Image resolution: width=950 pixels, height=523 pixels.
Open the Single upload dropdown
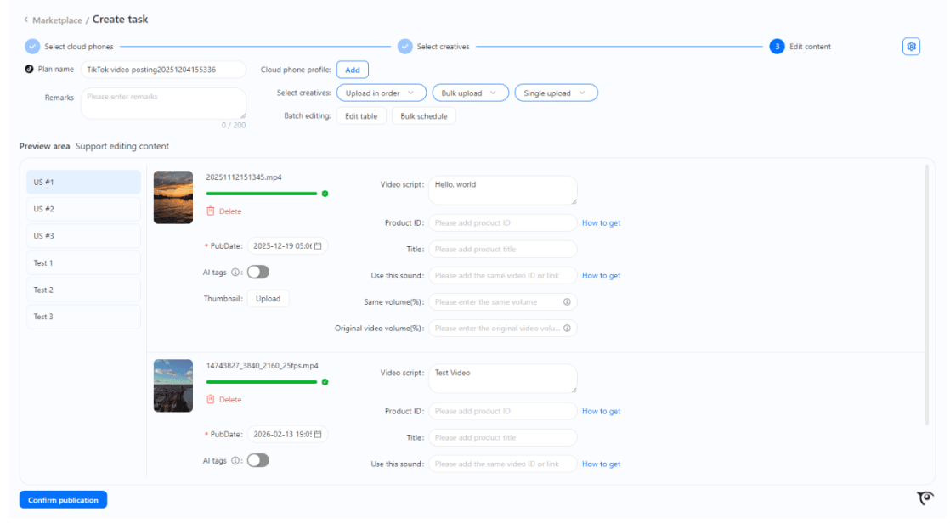pyautogui.click(x=555, y=93)
